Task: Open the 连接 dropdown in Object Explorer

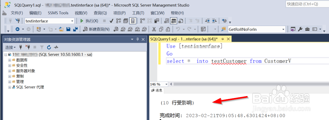Action: tap(11, 47)
